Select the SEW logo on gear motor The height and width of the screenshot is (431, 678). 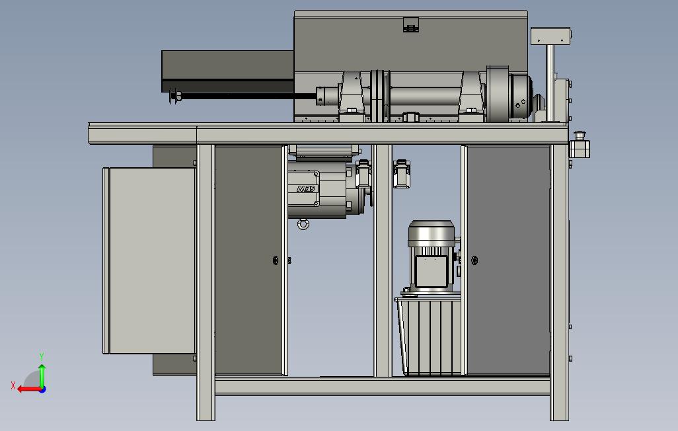click(307, 188)
